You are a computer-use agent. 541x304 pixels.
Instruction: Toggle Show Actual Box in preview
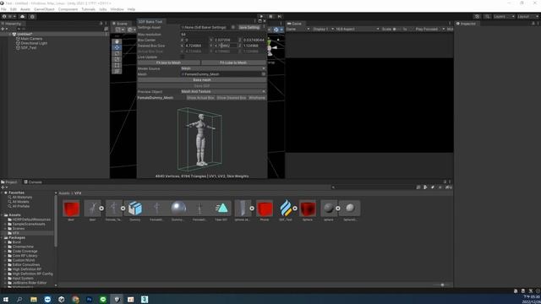tap(200, 98)
